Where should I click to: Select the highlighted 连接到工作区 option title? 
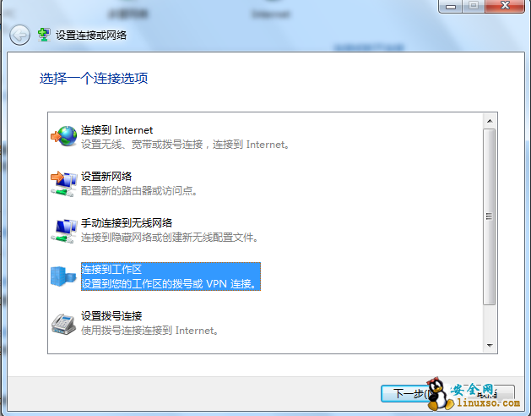111,269
